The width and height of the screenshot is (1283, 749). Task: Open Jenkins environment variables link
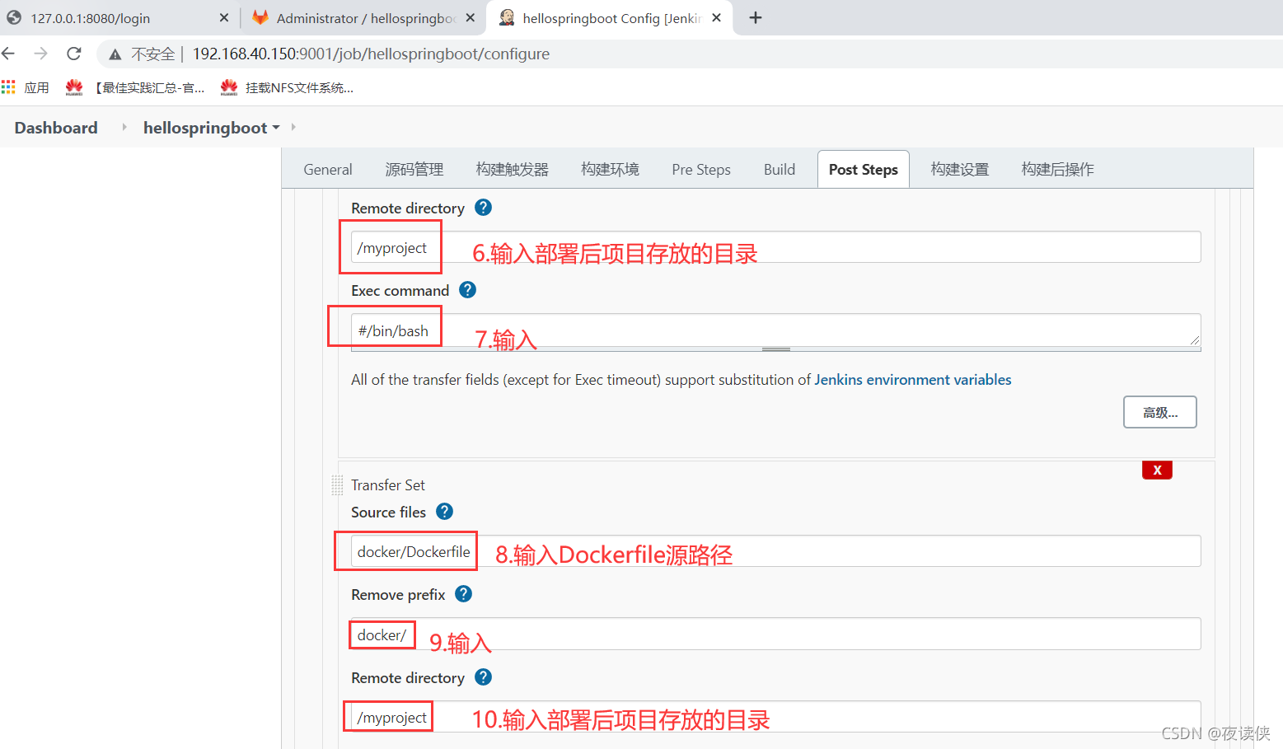(913, 379)
